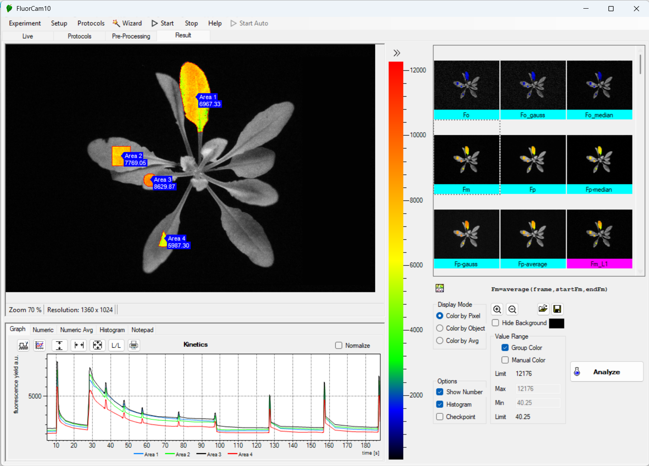The width and height of the screenshot is (649, 466).
Task: Click the black background color swatch
Action: pos(557,323)
